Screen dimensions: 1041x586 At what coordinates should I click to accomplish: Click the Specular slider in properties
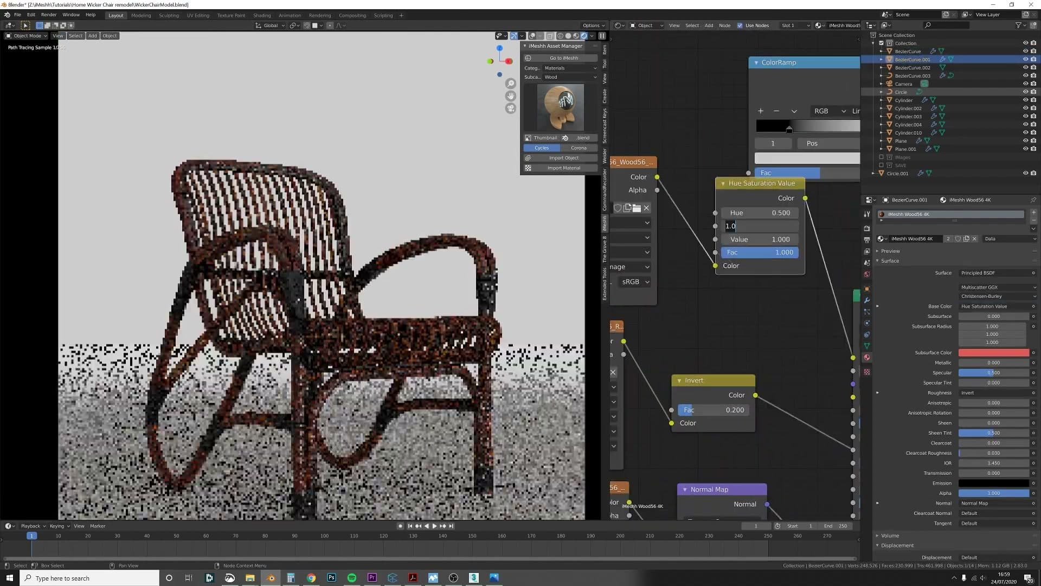(993, 373)
